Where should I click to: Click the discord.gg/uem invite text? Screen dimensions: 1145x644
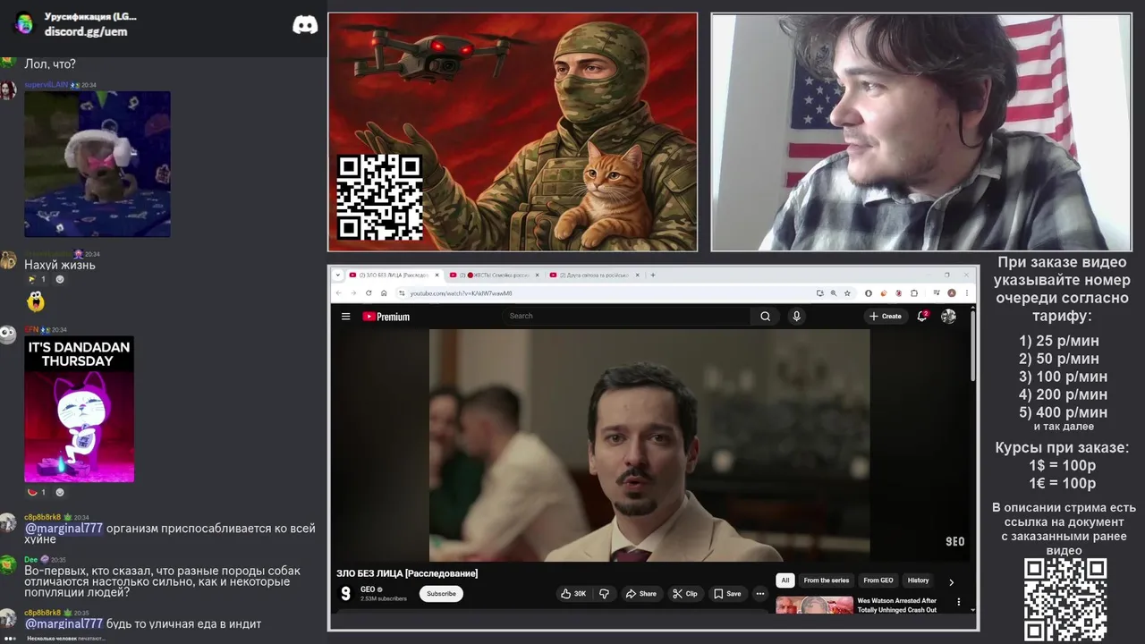point(86,31)
